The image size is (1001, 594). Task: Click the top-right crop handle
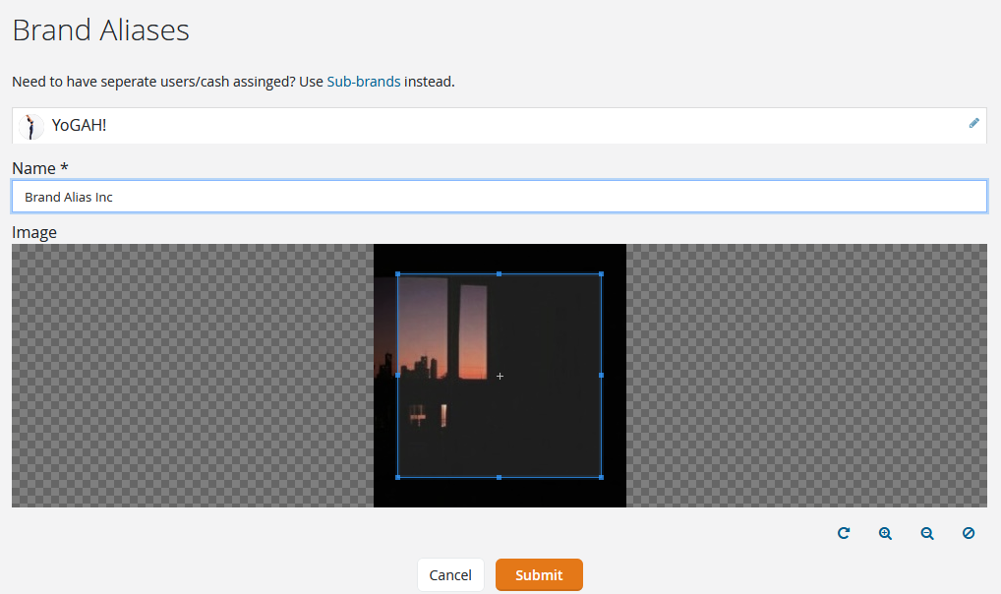(x=602, y=274)
